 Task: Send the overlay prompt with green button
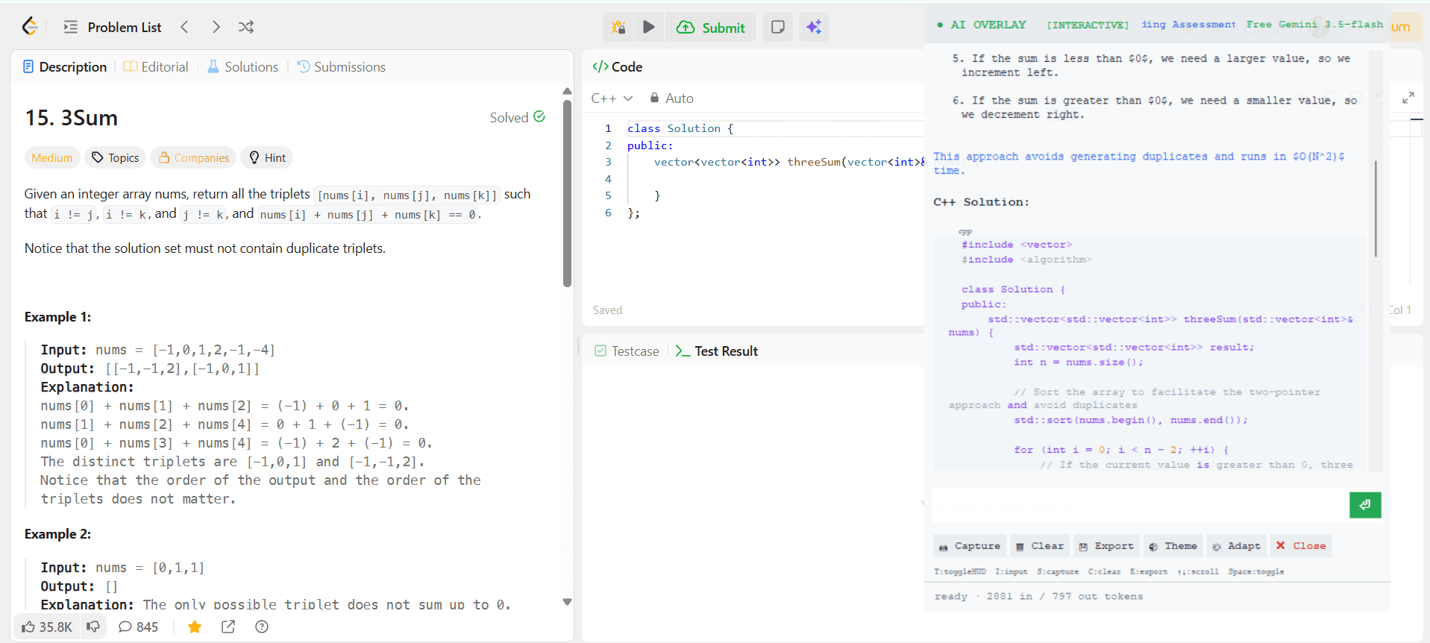(x=1365, y=505)
